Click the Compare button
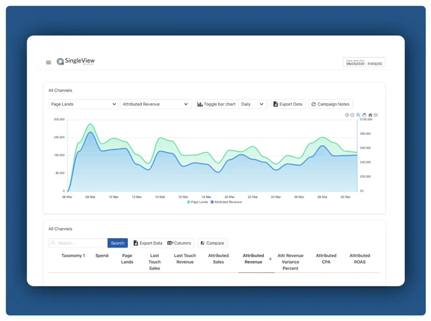The height and width of the screenshot is (321, 431). [x=212, y=243]
